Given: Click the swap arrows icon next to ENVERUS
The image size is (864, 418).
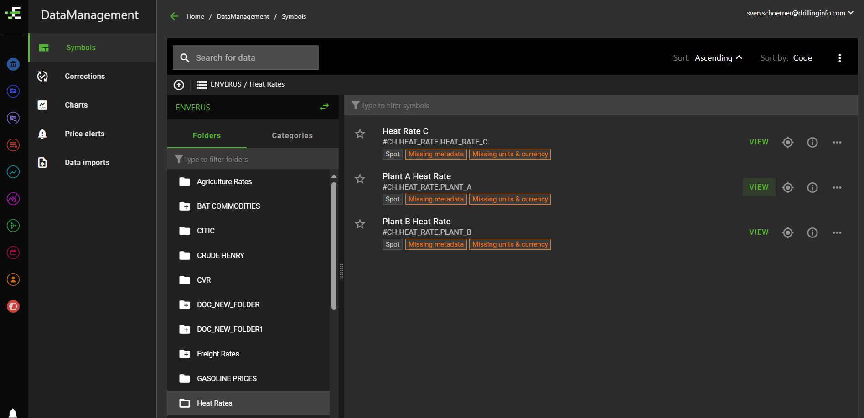Looking at the screenshot, I should coord(324,107).
